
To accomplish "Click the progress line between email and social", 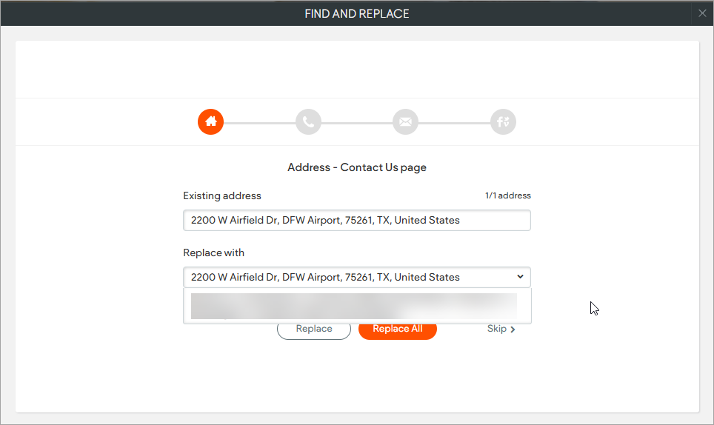I will coord(454,122).
